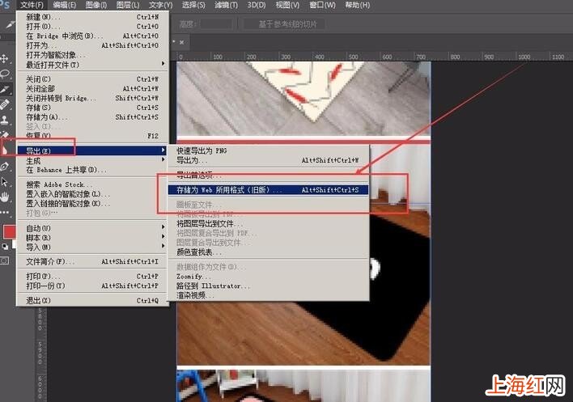Click the red foreground color swatch
Screen dimensions: 573x402
tap(9, 231)
